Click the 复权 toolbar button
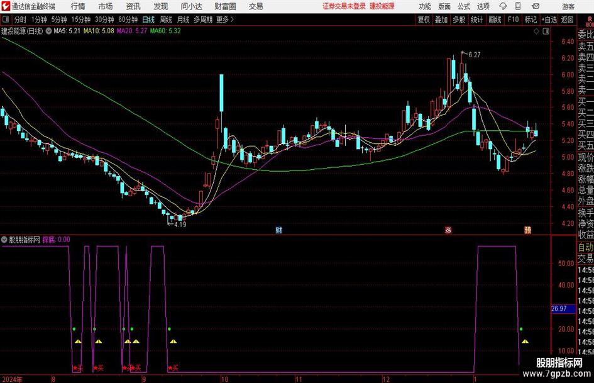Image resolution: width=594 pixels, height=383 pixels. pos(424,19)
